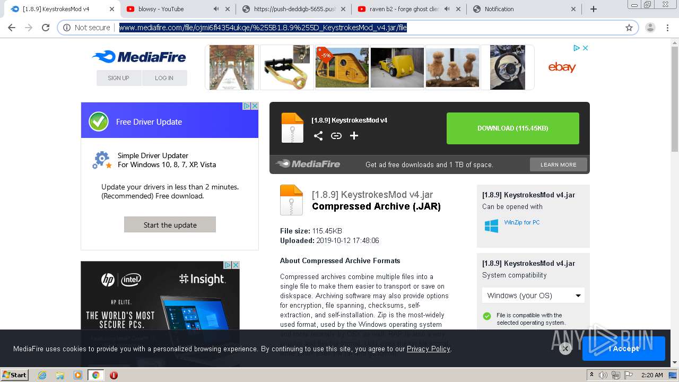The height and width of the screenshot is (382, 679).
Task: Click the wedding aisle ad thumbnail
Action: [x=232, y=67]
